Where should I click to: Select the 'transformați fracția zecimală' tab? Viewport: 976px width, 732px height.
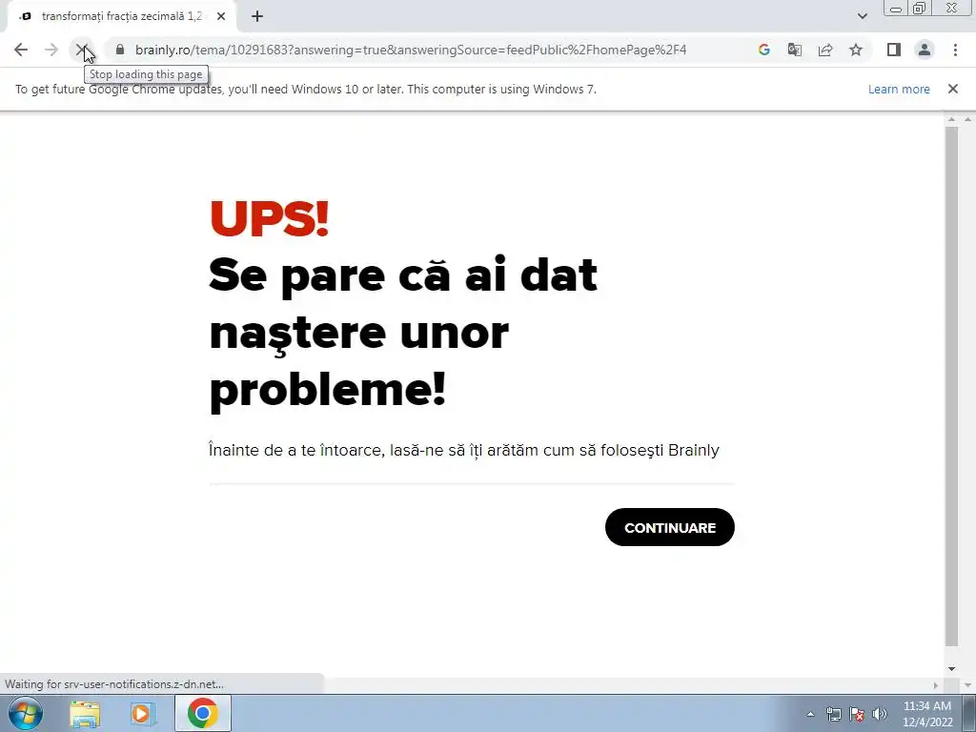pyautogui.click(x=122, y=17)
